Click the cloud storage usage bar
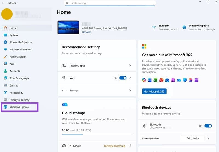This screenshot has width=219, height=152. [x=97, y=135]
